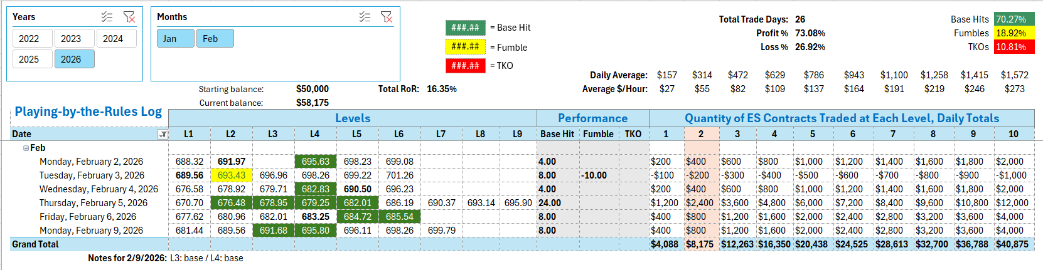Screen dimensions: 1043x270
Task: Select year 2023 in the Years slicer
Action: (71, 39)
